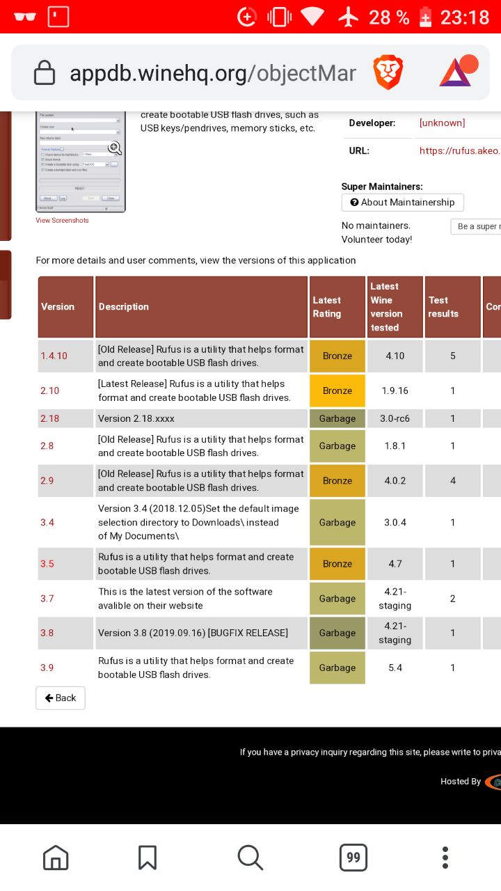Click the Garbage rating for version 3.4

(337, 523)
